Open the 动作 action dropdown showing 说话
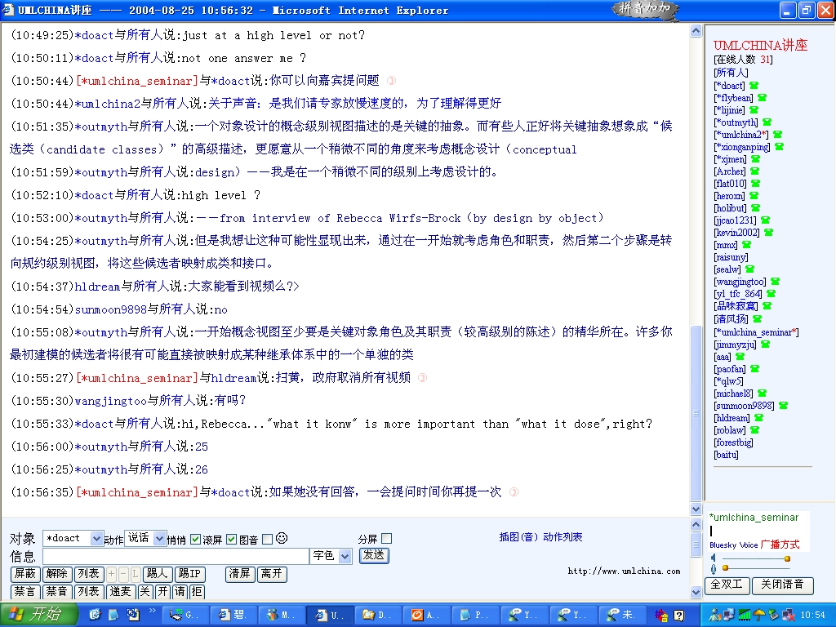 [145, 539]
